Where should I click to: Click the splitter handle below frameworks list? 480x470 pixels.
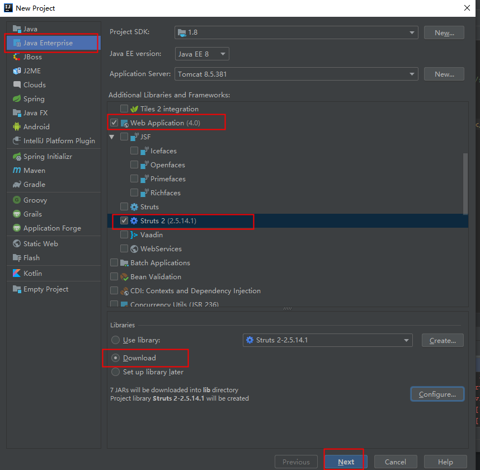coord(288,309)
